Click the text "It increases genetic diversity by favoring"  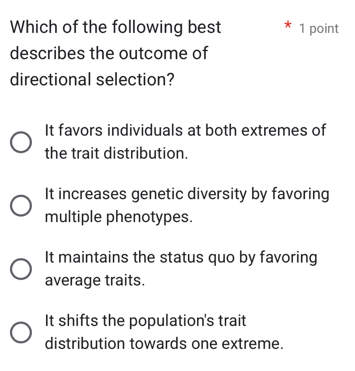(x=187, y=194)
